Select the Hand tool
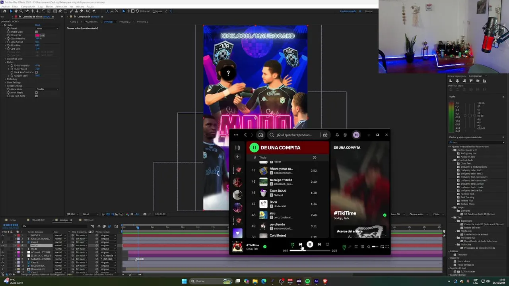 click(x=16, y=11)
